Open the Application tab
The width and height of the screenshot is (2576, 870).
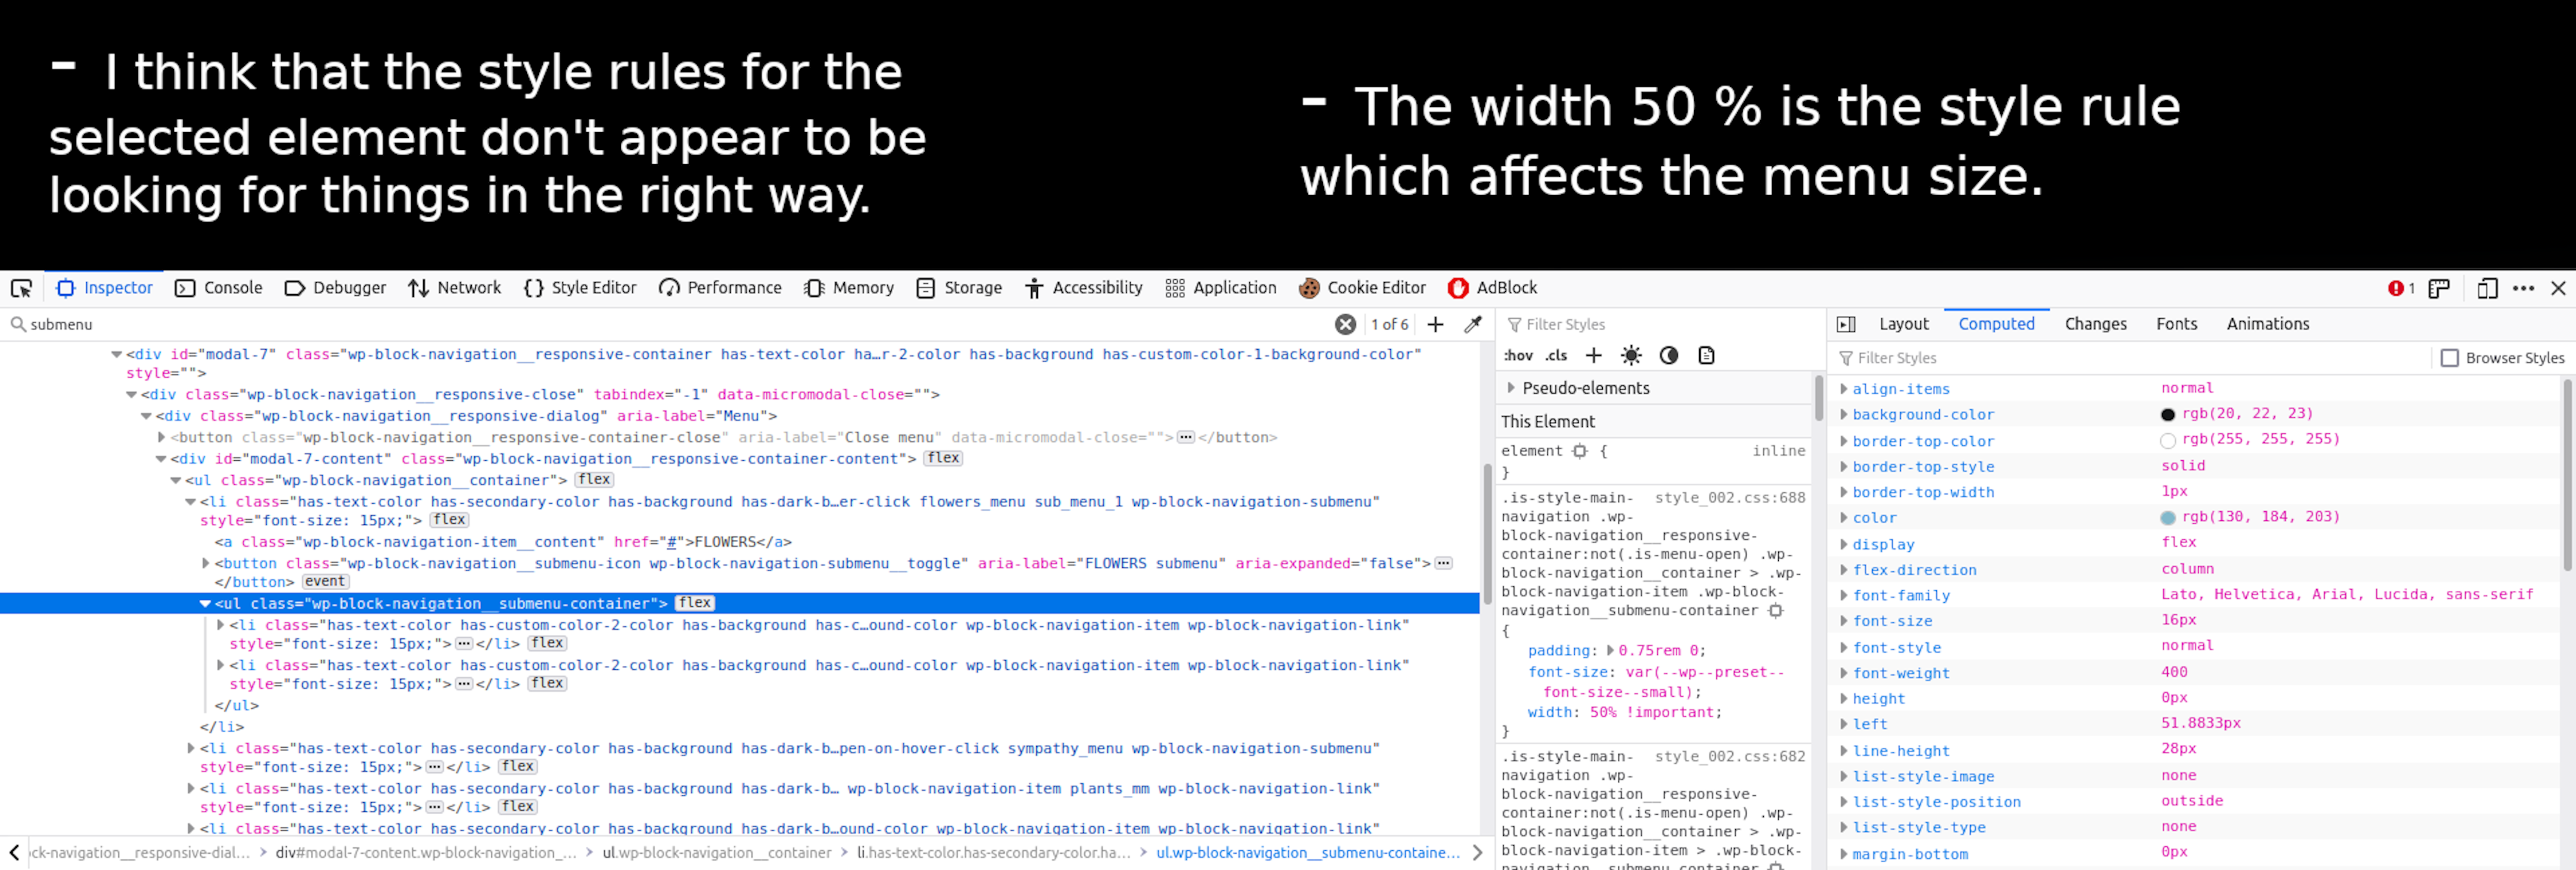1221,289
